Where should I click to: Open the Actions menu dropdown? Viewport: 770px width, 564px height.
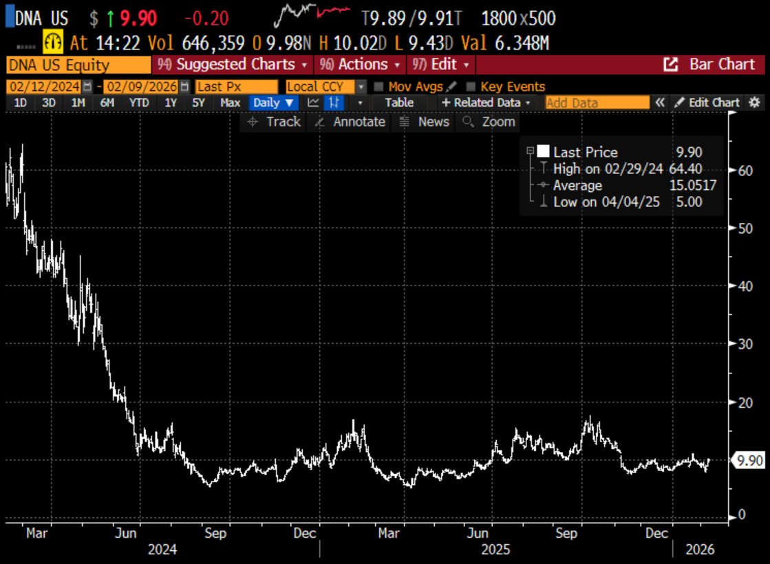(359, 64)
